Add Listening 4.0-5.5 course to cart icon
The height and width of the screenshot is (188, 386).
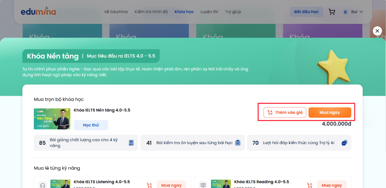pyautogui.click(x=149, y=185)
